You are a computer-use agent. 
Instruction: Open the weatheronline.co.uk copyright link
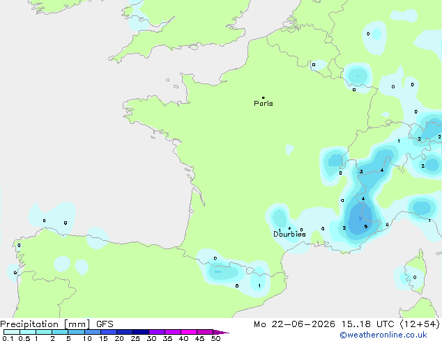coord(383,335)
